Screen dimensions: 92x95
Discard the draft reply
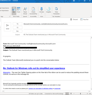pos(74,20)
